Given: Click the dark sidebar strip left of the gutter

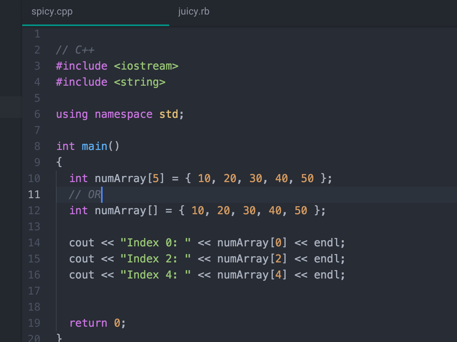Looking at the screenshot, I should point(10,172).
